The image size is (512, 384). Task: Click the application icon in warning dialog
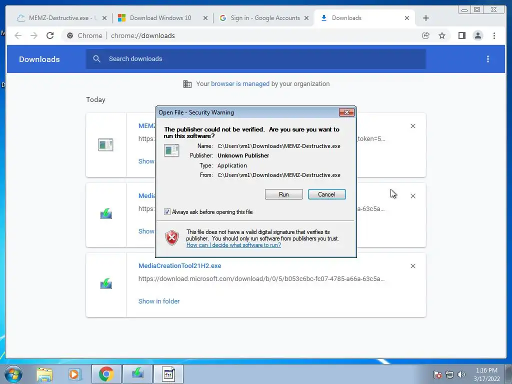(x=171, y=150)
